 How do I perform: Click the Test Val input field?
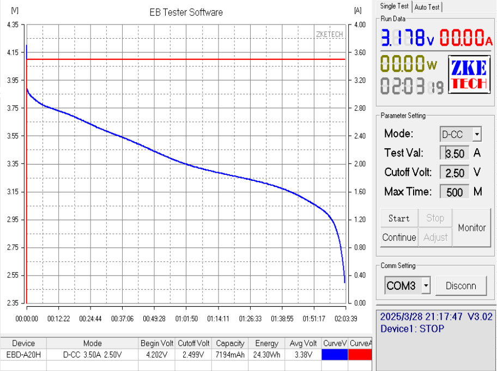click(x=454, y=154)
